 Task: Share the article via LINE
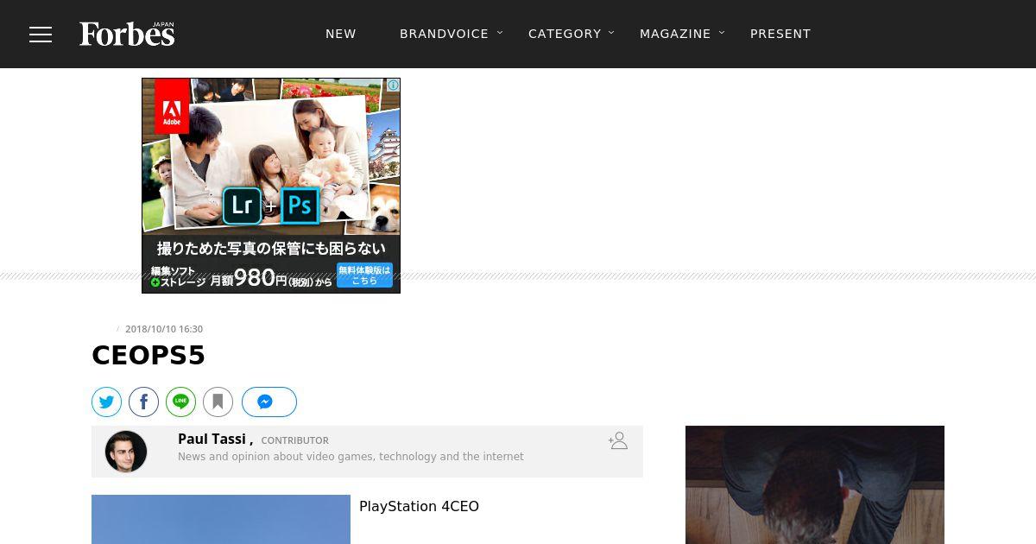click(181, 402)
